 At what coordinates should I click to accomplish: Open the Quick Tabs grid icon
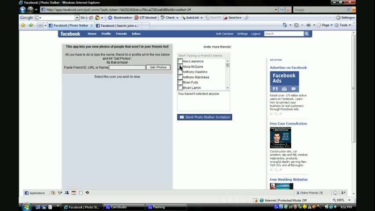(40, 25)
